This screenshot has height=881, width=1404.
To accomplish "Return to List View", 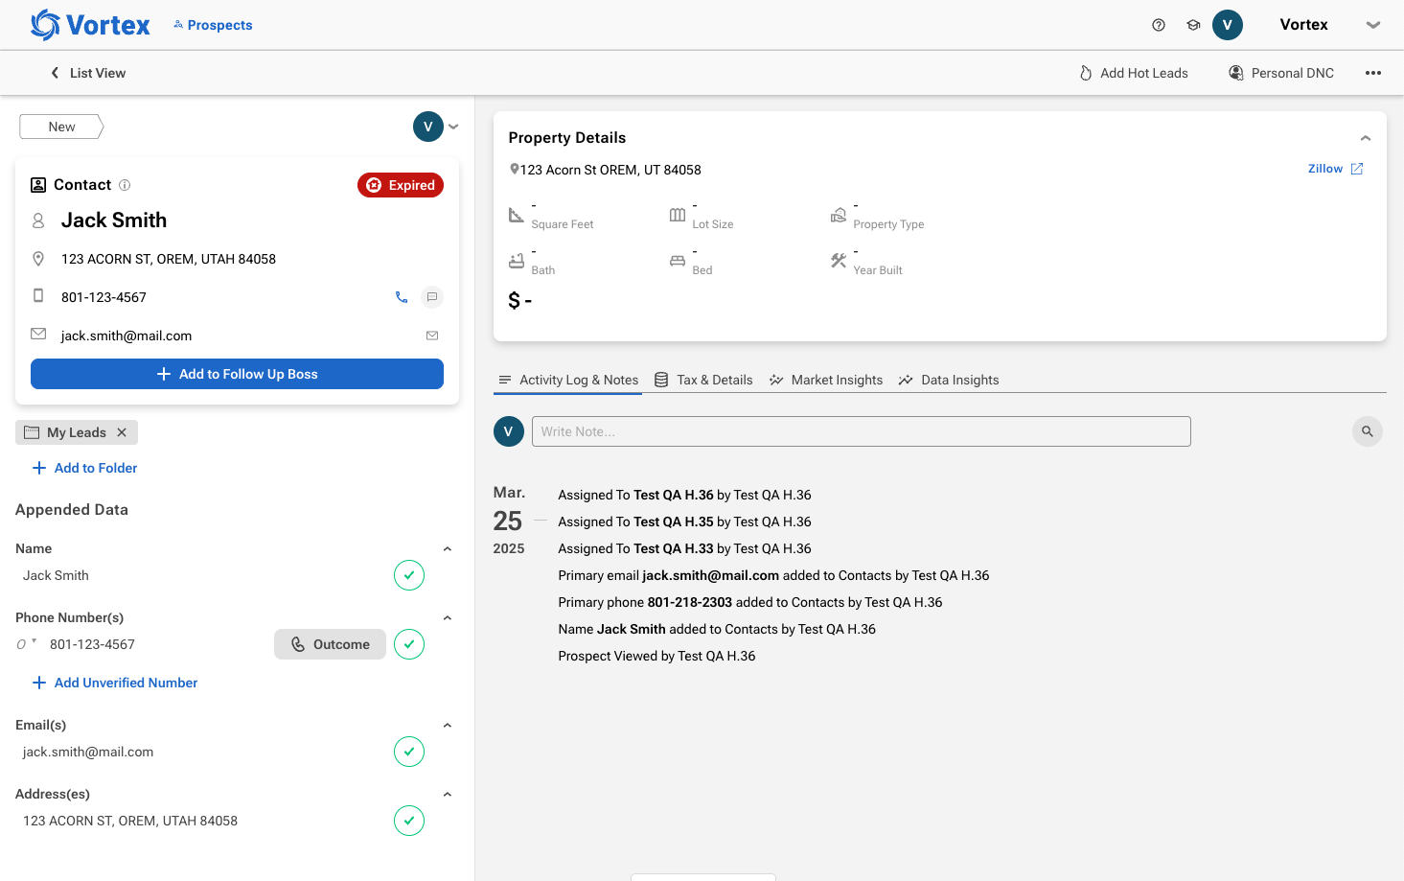I will tap(88, 73).
